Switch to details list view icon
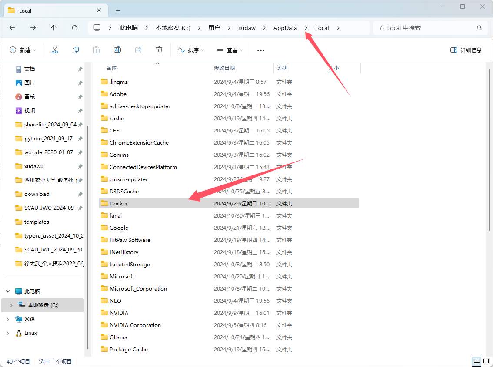This screenshot has width=493, height=367. (476, 362)
